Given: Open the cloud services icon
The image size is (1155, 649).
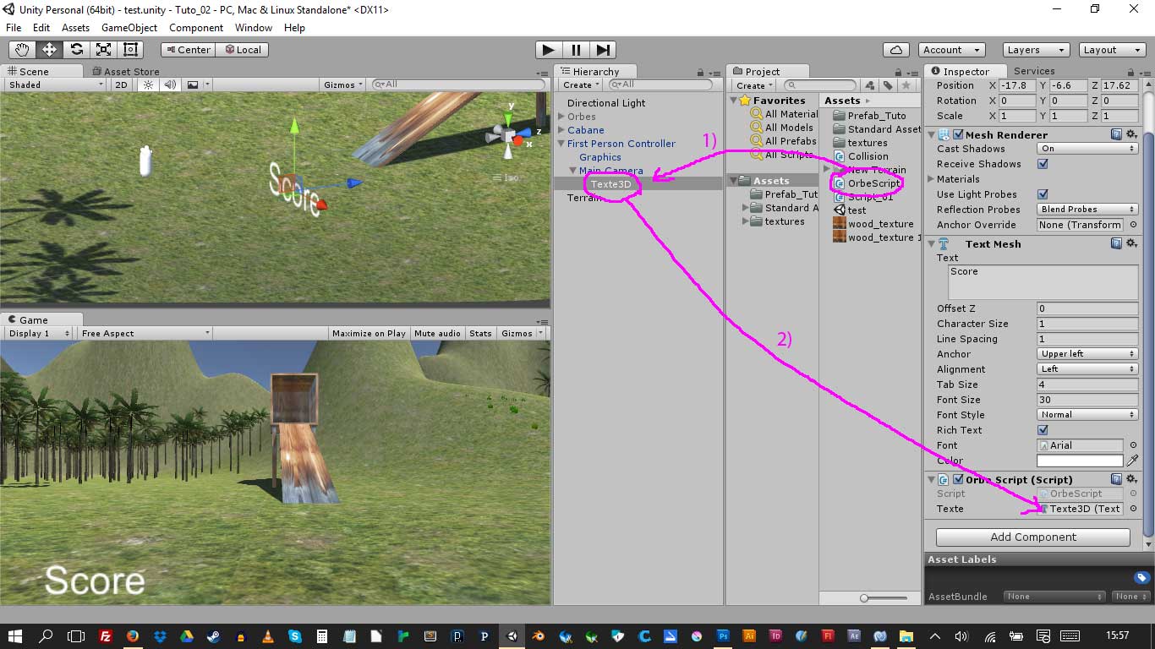Looking at the screenshot, I should (895, 50).
